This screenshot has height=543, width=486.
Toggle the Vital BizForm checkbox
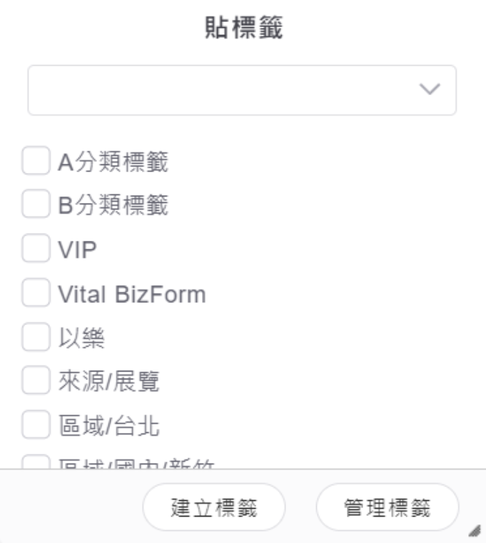[34, 294]
